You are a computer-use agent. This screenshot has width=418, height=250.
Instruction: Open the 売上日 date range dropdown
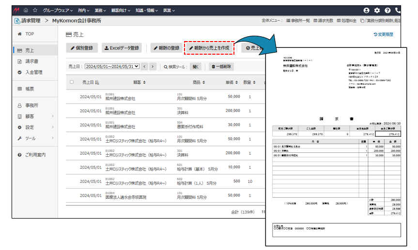coord(112,67)
